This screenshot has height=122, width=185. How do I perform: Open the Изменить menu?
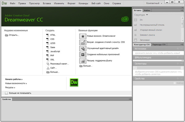[59, 3]
